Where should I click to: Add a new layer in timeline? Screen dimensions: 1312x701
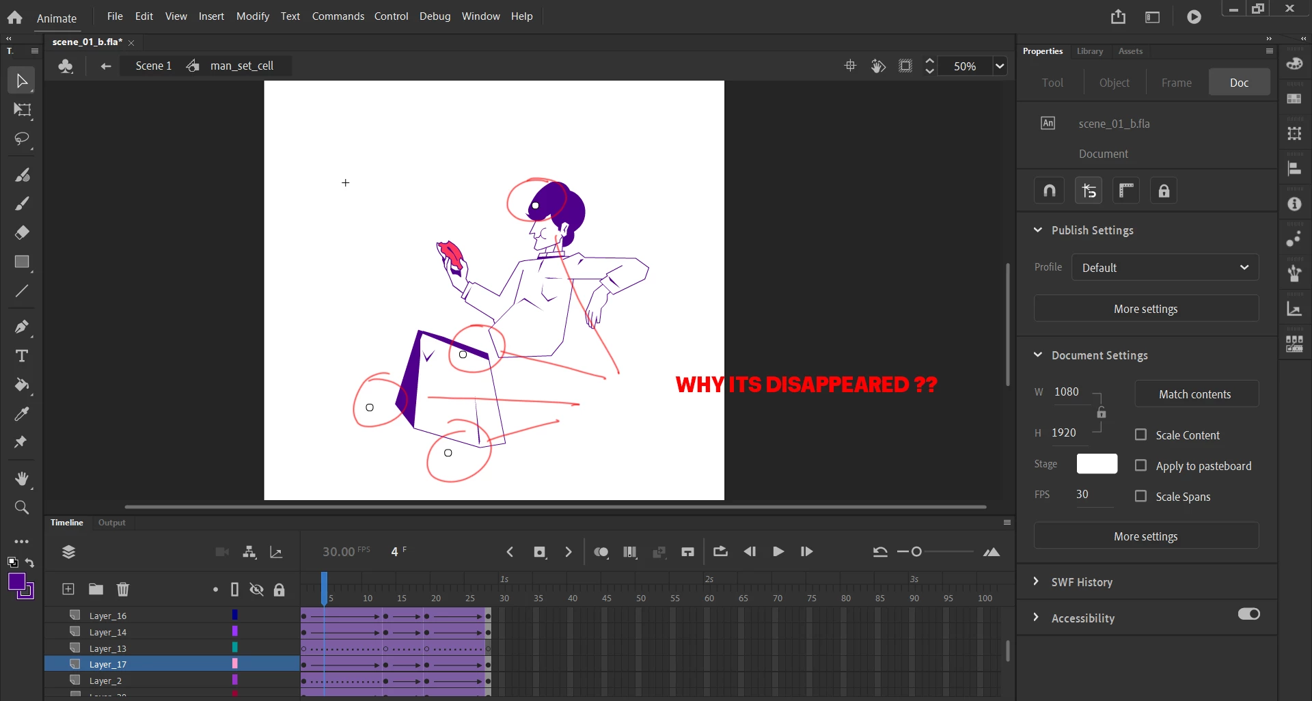[68, 589]
